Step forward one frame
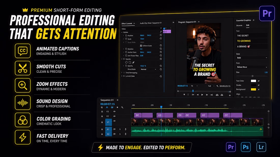Image resolution: width=280 pixels, height=157 pixels. (x=207, y=95)
